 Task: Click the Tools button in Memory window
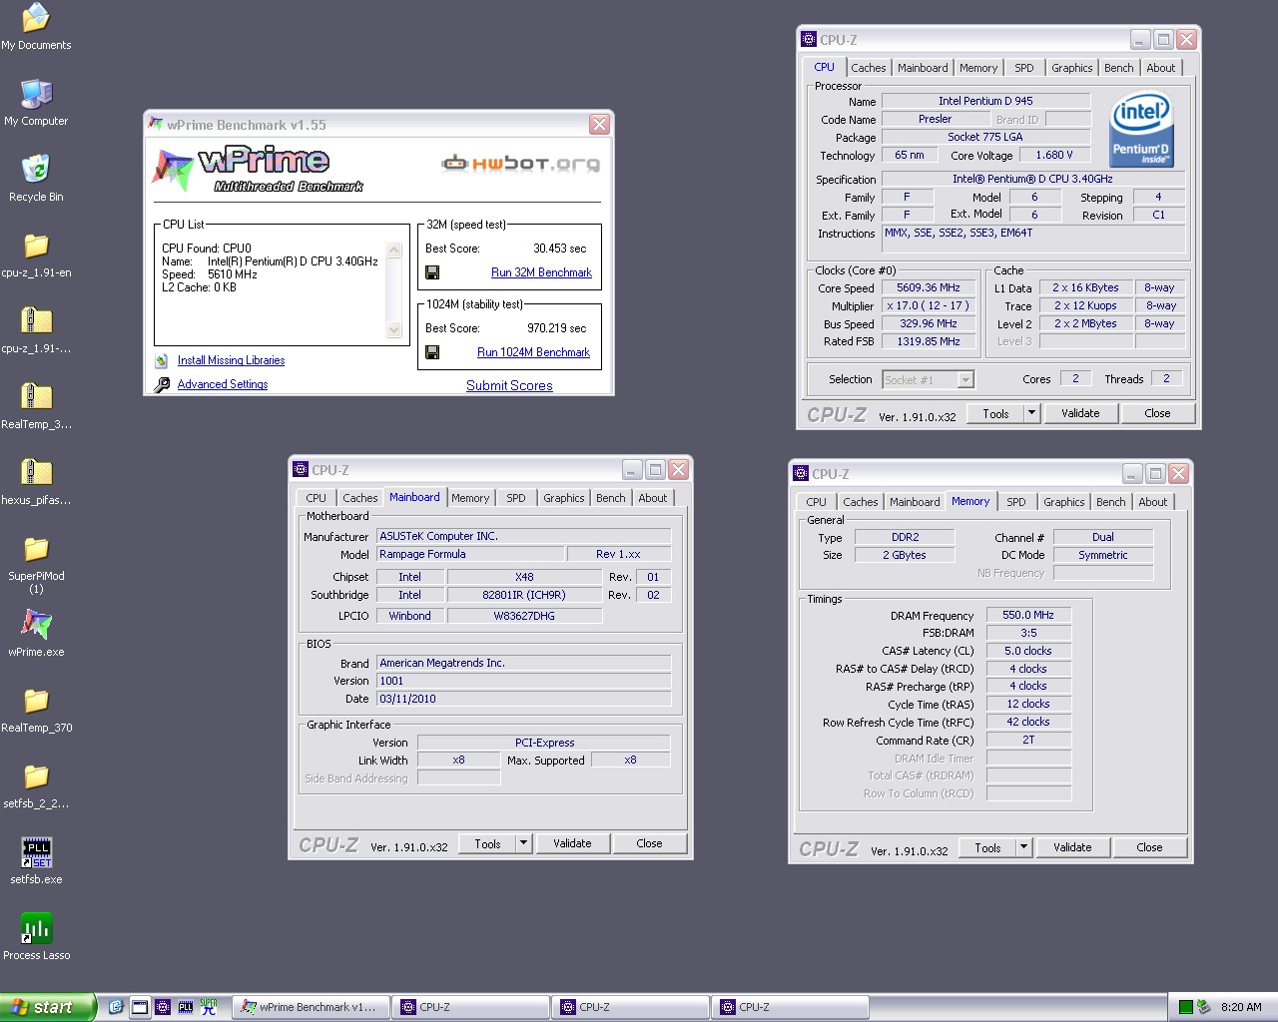point(987,847)
